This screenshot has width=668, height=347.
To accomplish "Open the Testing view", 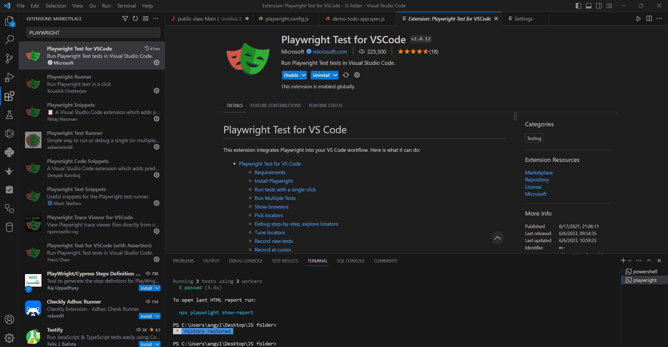I will (x=9, y=115).
